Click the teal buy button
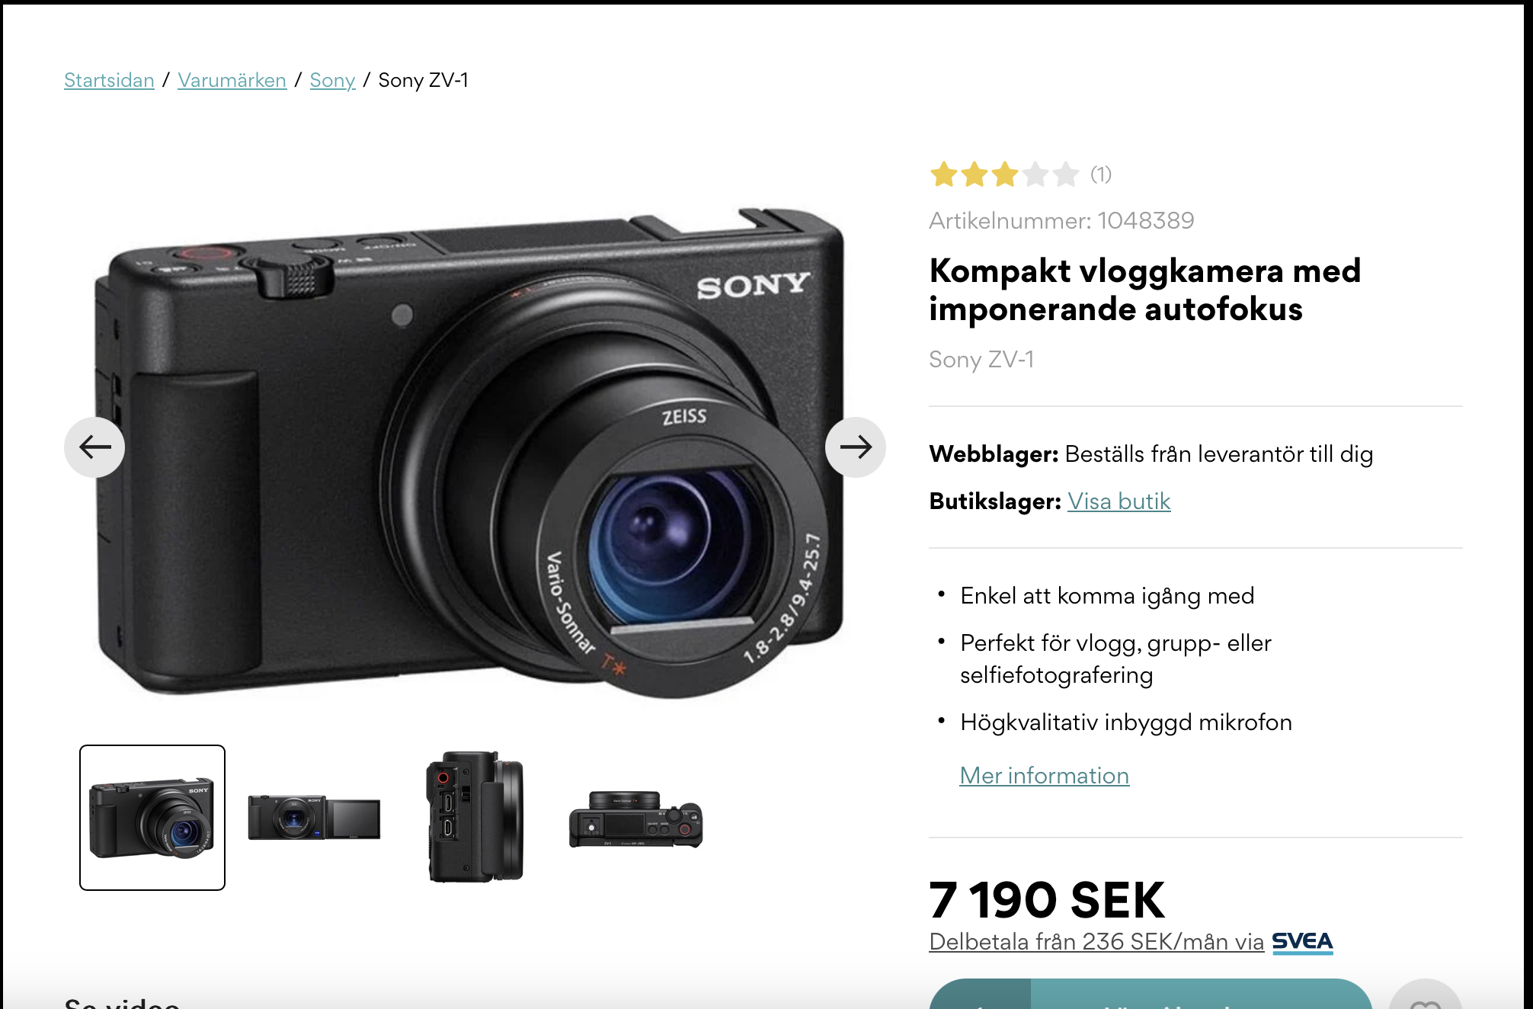 pos(1151,995)
